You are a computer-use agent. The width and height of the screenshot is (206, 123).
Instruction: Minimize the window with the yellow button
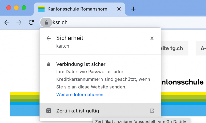pyautogui.click(x=16, y=7)
